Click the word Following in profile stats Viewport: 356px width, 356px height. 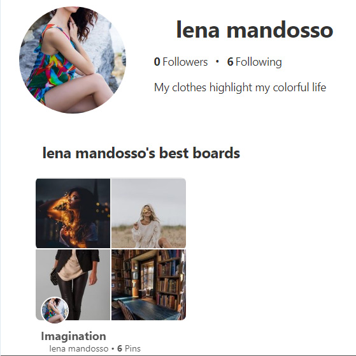(259, 62)
